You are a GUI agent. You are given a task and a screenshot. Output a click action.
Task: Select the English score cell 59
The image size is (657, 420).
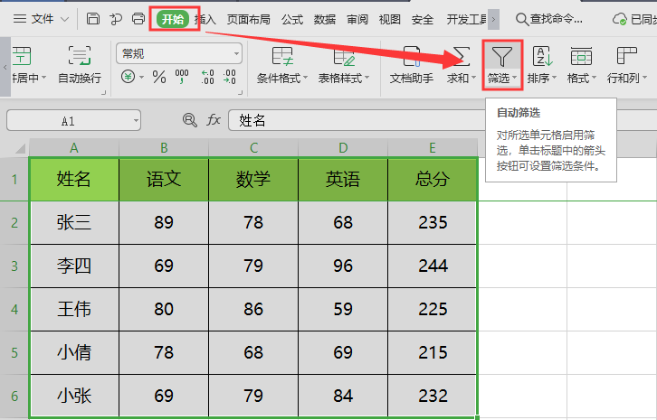(343, 310)
